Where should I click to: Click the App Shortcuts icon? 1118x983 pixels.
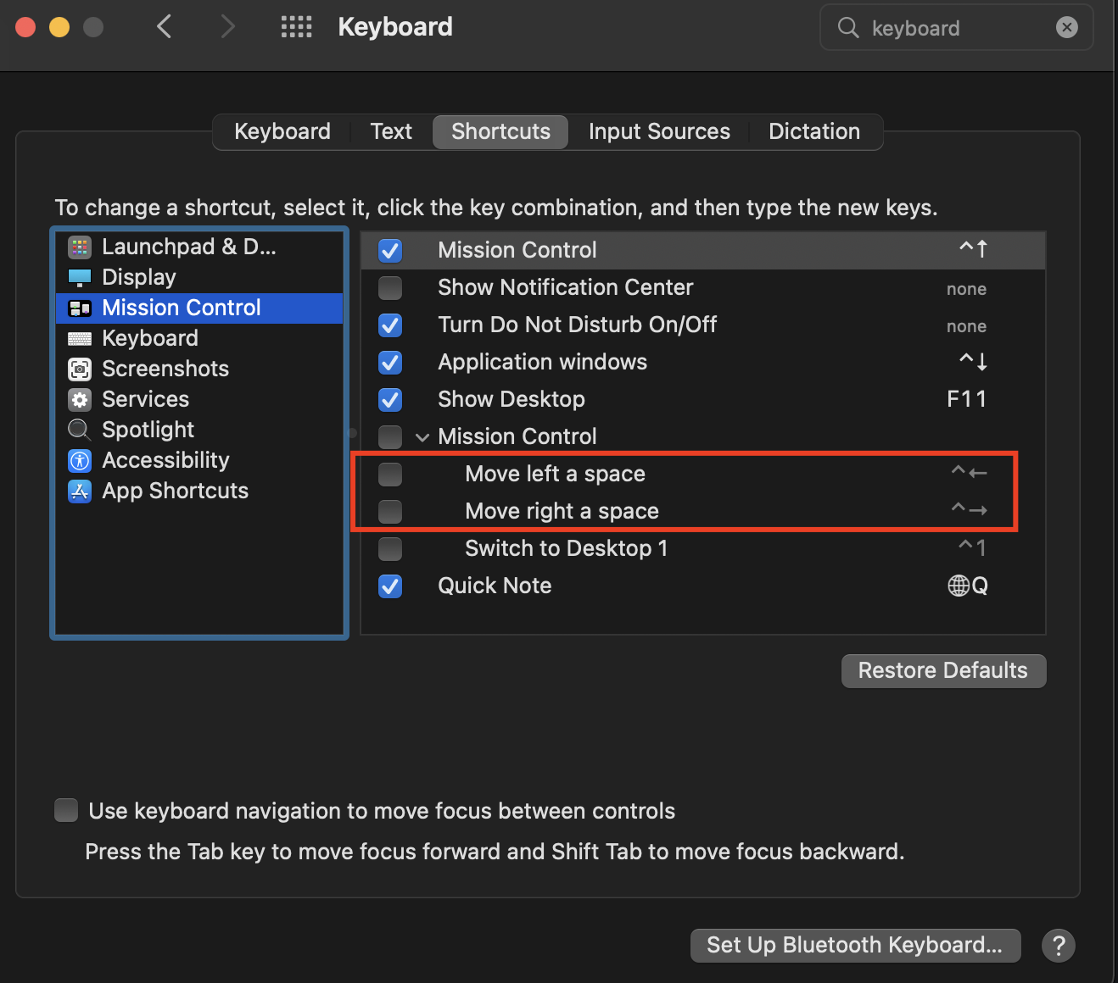[x=80, y=491]
